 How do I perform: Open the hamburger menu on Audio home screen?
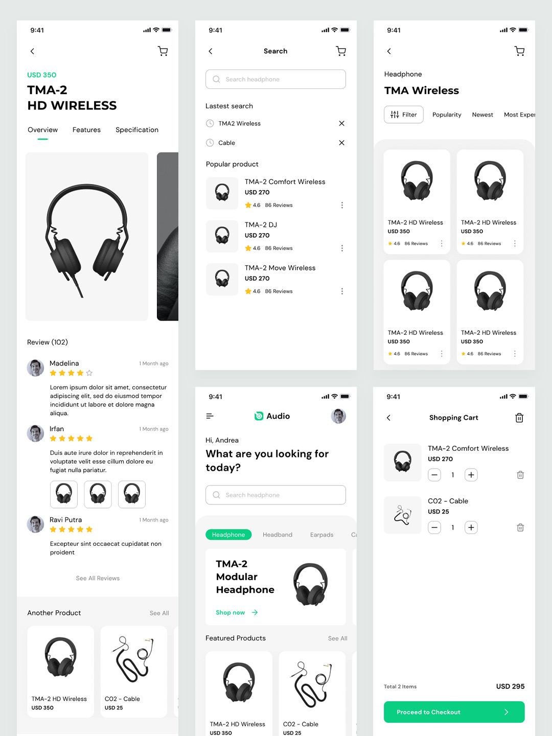pyautogui.click(x=210, y=416)
